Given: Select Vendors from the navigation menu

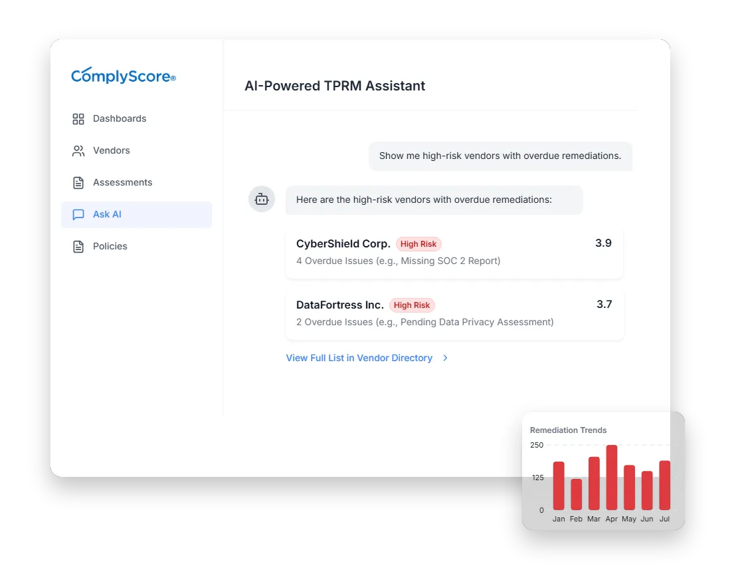Looking at the screenshot, I should [x=113, y=150].
